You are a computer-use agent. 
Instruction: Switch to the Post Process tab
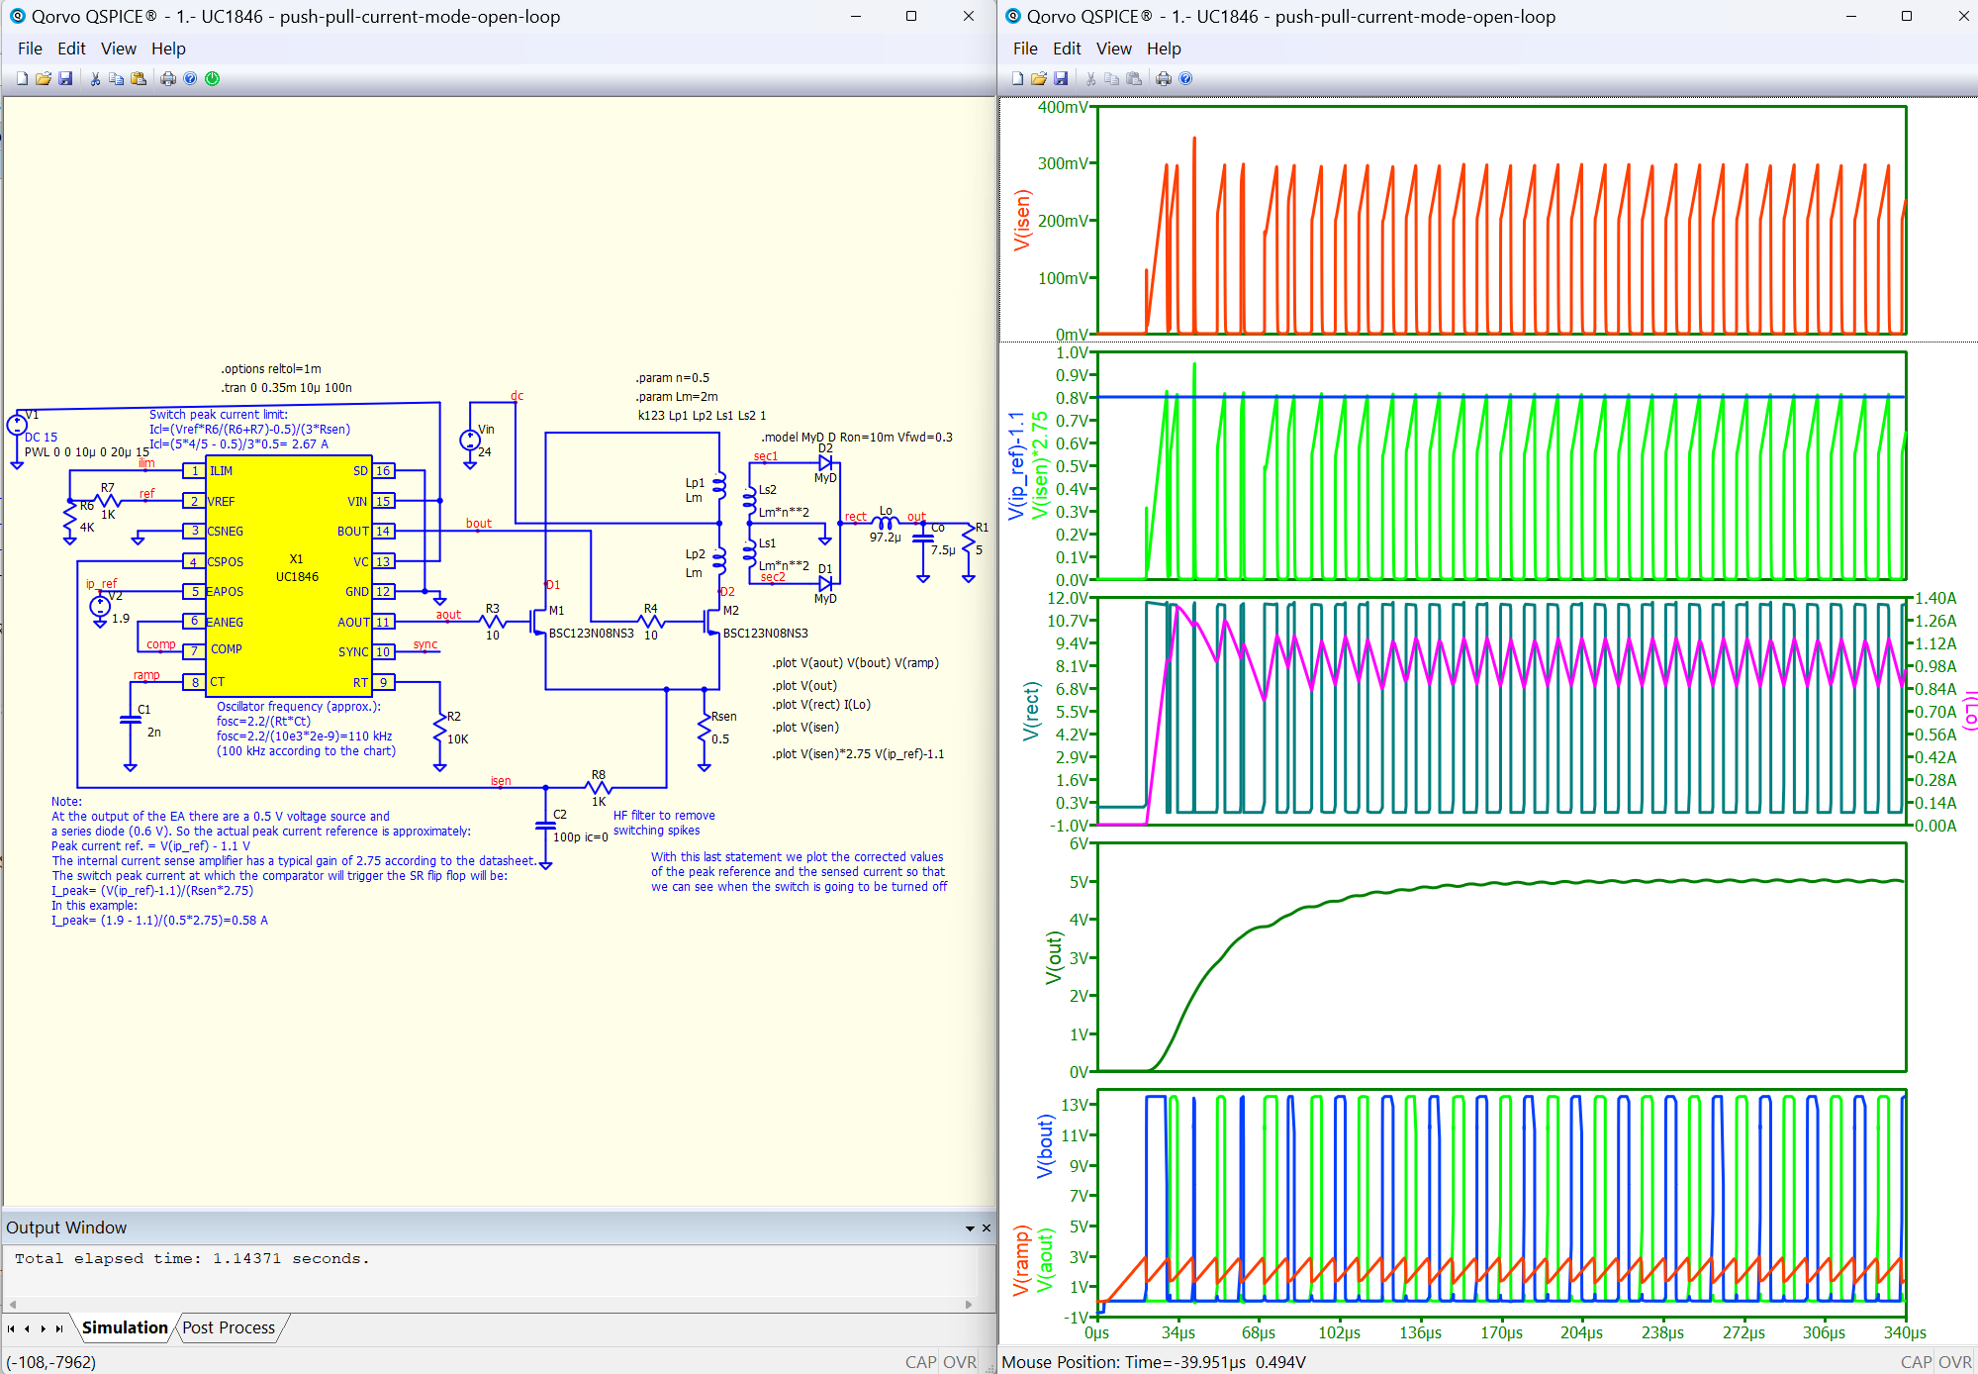click(229, 1328)
